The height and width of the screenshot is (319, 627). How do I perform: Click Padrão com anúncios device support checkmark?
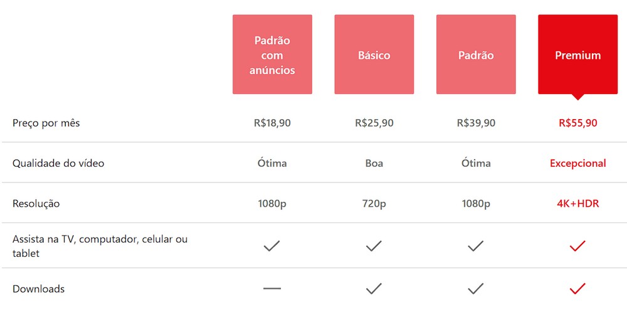coord(272,246)
